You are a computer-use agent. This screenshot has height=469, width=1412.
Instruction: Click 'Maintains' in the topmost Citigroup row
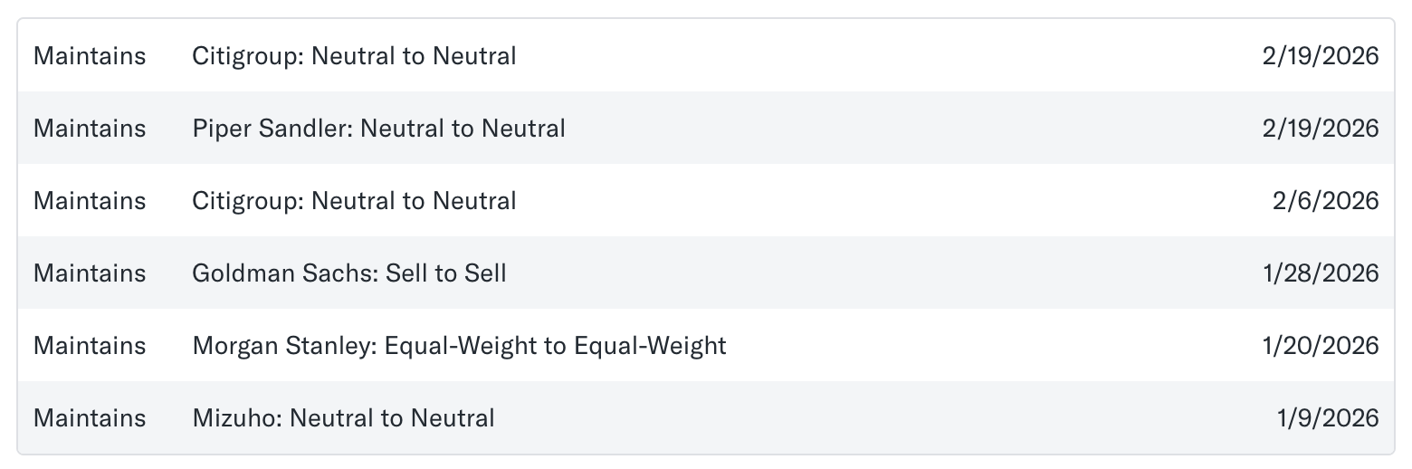click(x=90, y=56)
